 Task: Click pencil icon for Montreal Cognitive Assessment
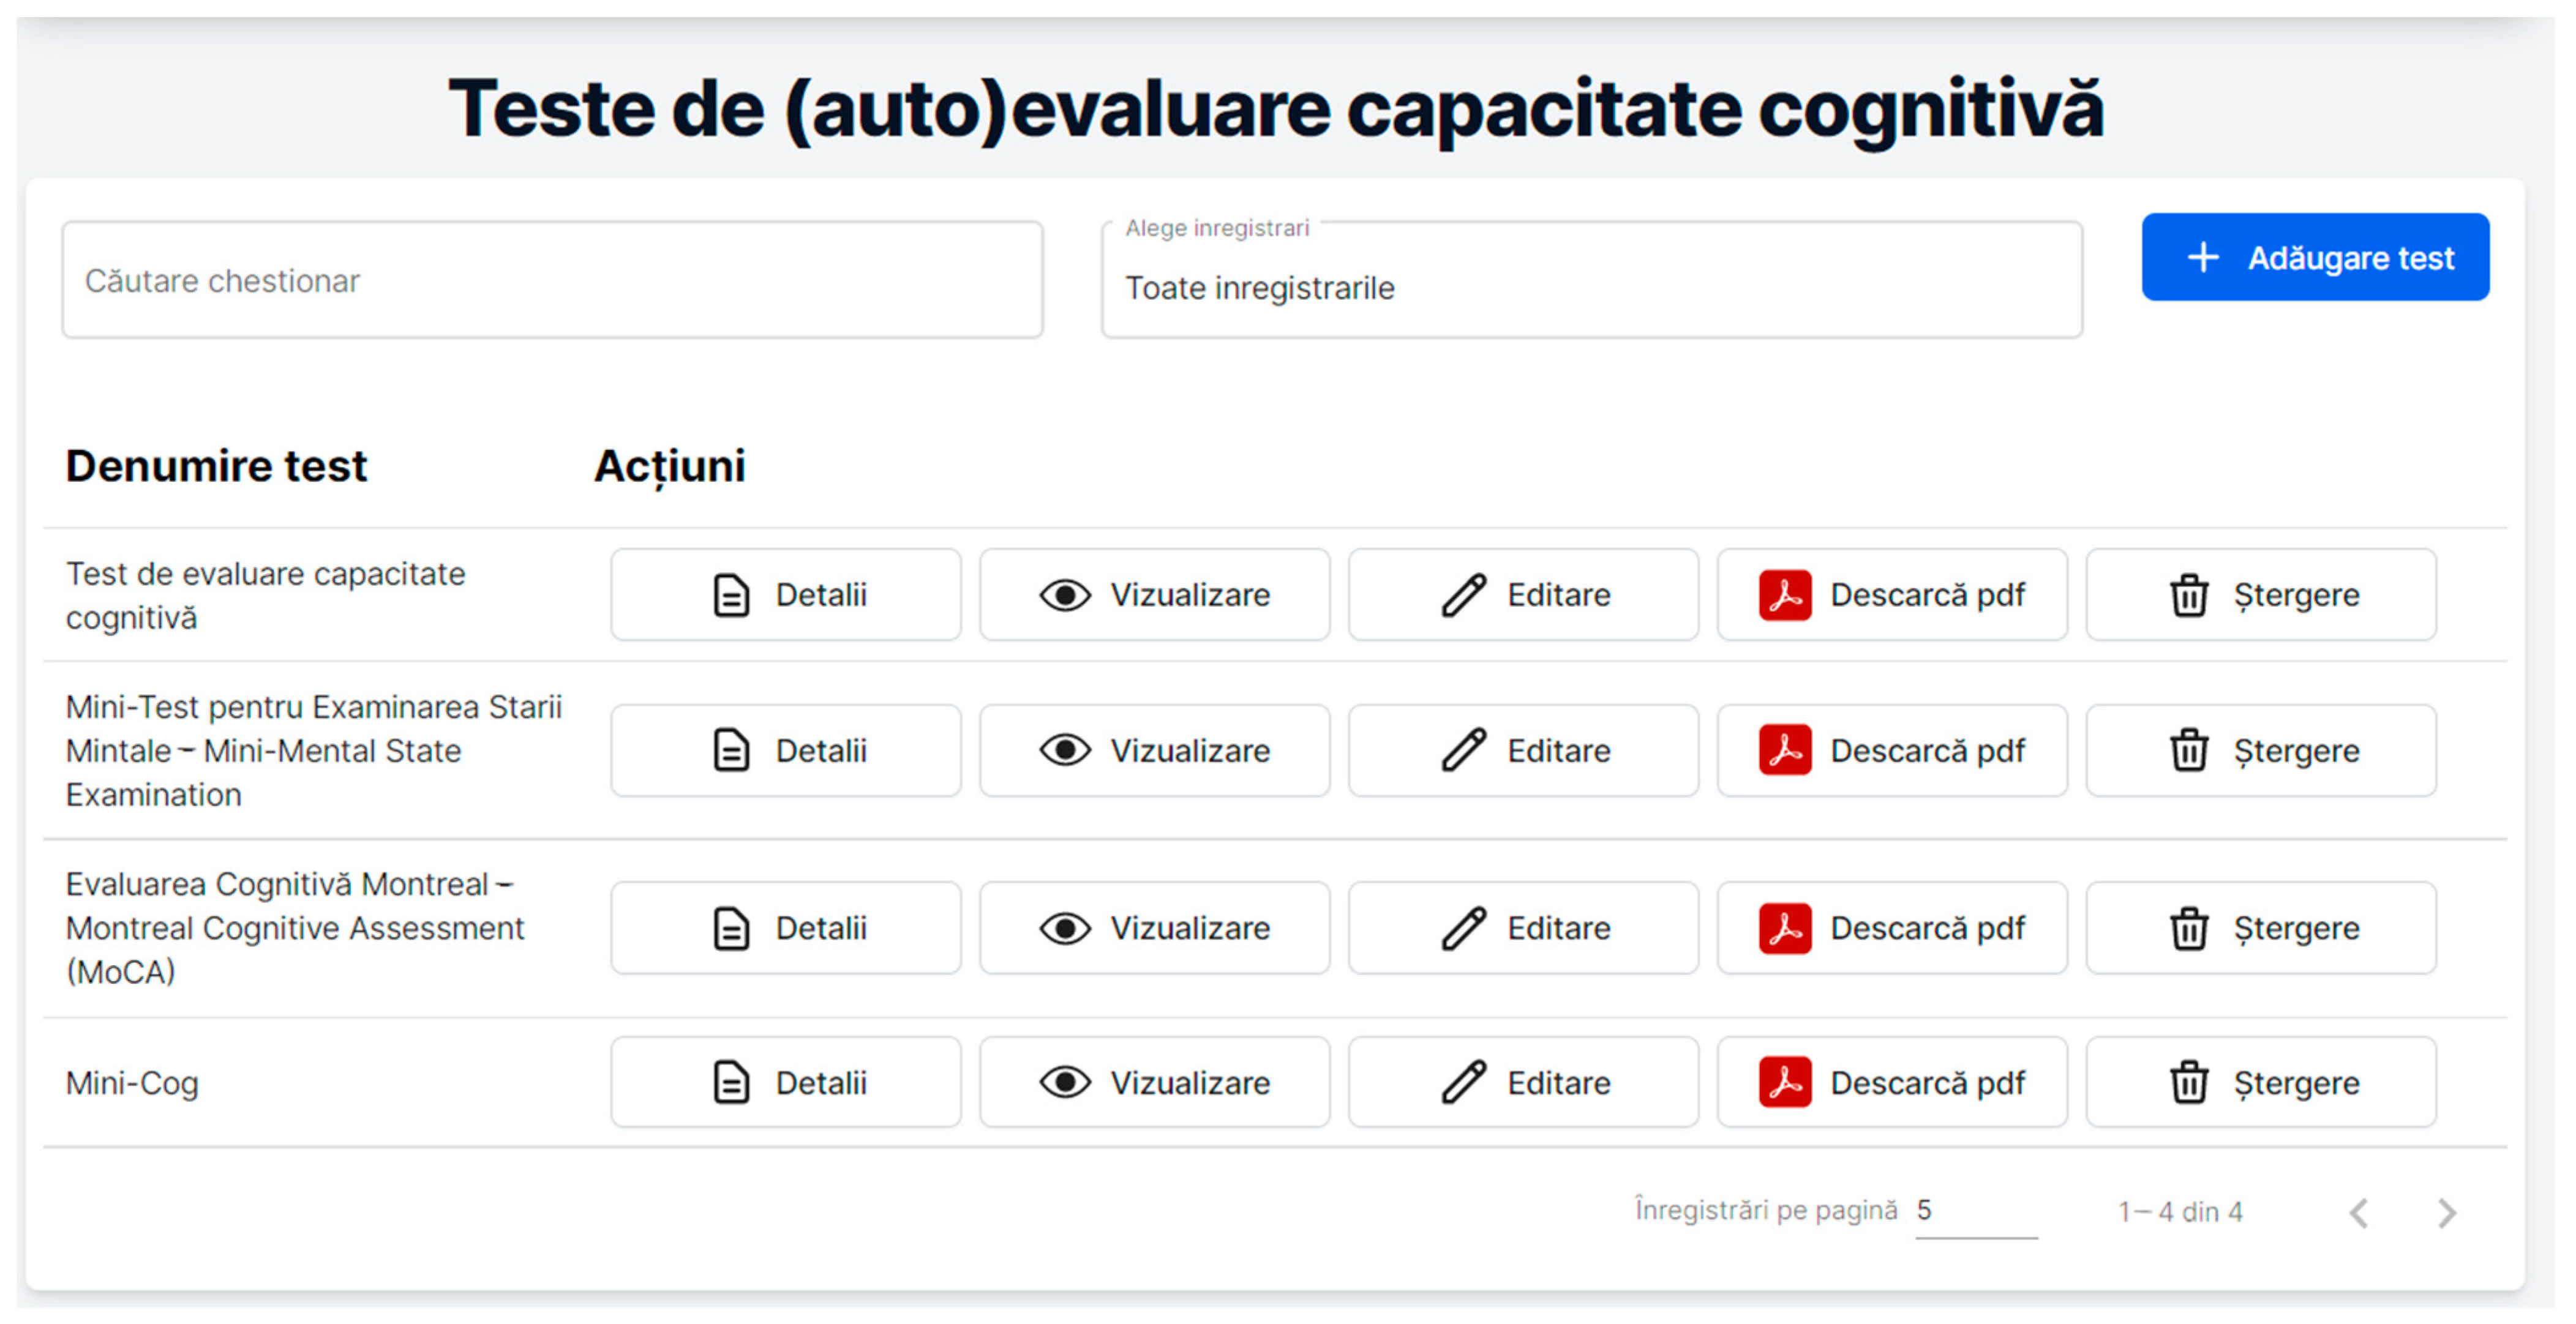point(1463,928)
